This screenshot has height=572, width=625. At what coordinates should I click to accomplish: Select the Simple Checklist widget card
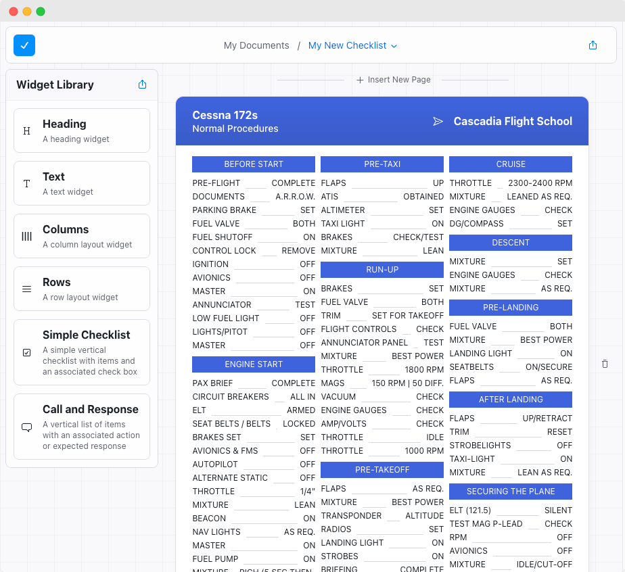[x=81, y=352]
